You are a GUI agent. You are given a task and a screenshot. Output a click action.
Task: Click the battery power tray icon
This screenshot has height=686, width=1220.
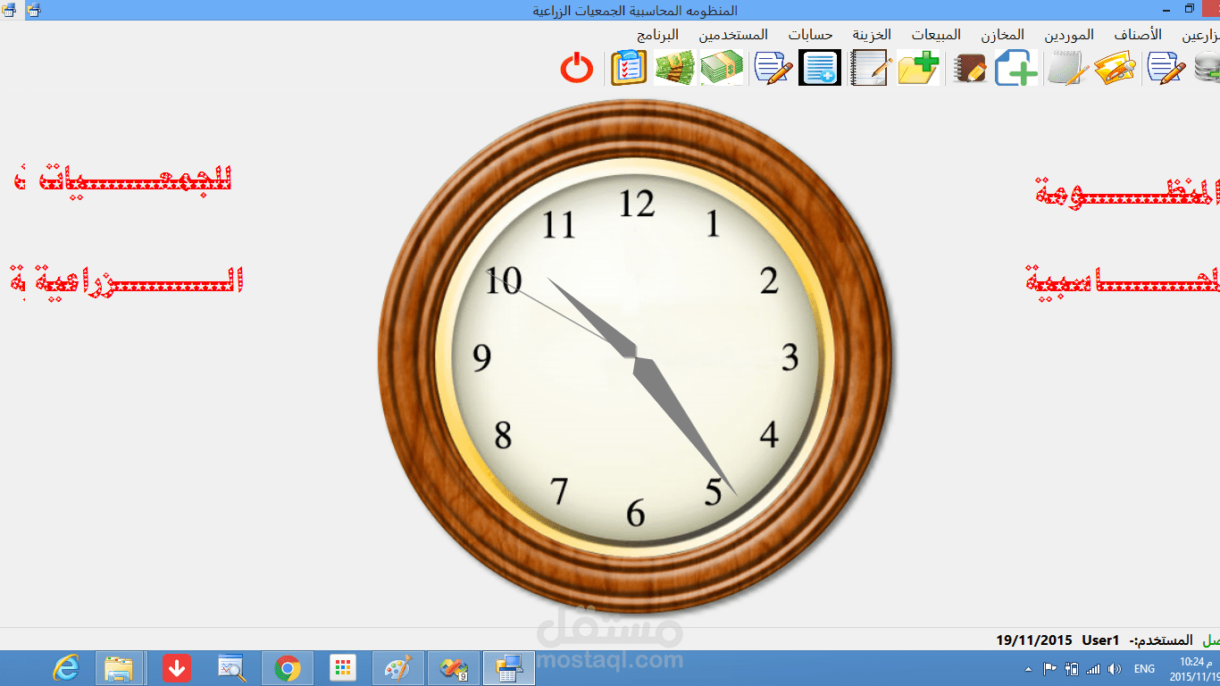point(1072,668)
